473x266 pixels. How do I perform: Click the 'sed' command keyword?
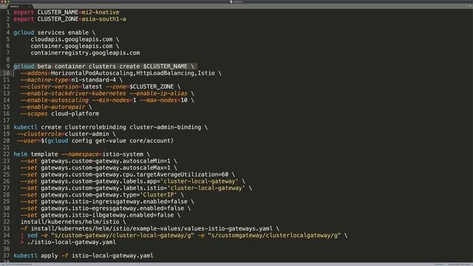click(33, 235)
